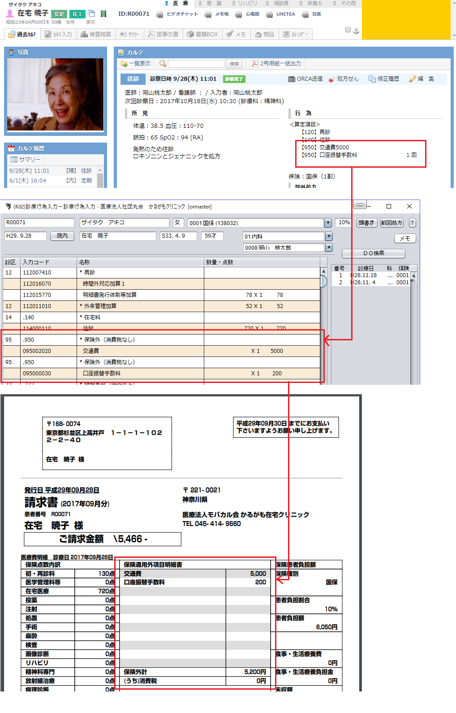Click the 前回処方 button

(x=392, y=222)
